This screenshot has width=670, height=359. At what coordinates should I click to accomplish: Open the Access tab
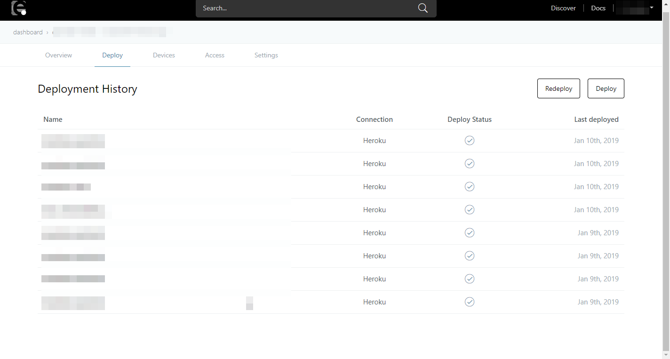pyautogui.click(x=215, y=56)
